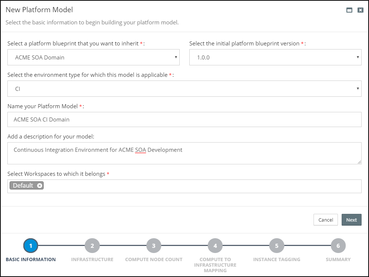
Task: Select the Summary step label
Action: [x=338, y=259]
